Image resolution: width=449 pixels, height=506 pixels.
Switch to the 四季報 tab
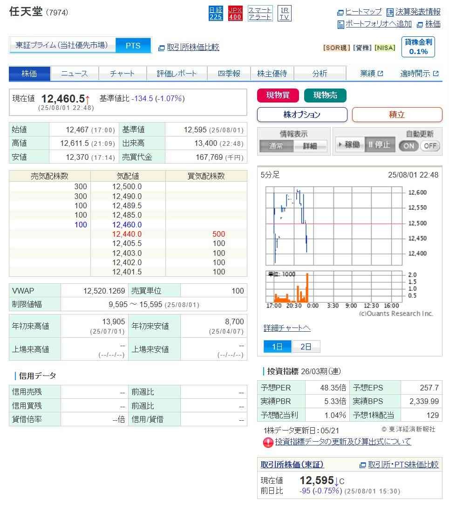click(x=229, y=74)
